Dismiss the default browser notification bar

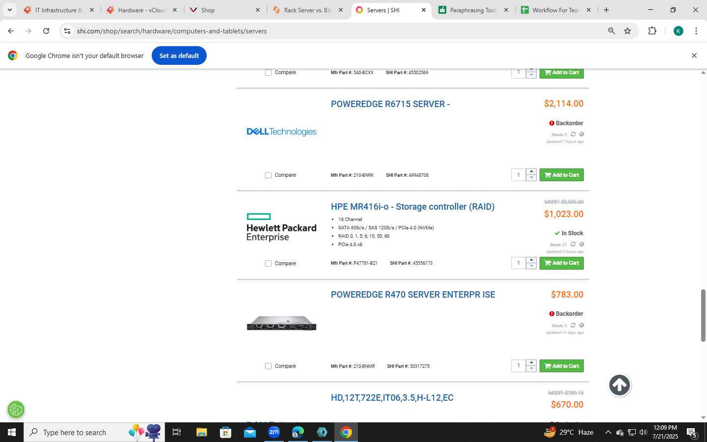[694, 55]
